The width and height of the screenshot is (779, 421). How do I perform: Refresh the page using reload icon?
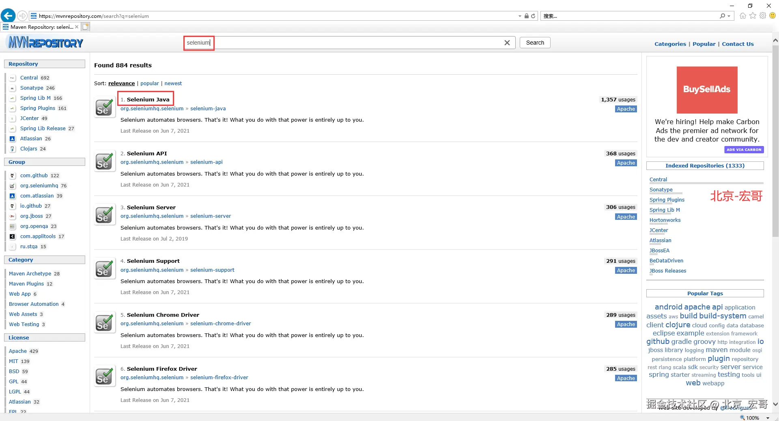[x=533, y=16]
